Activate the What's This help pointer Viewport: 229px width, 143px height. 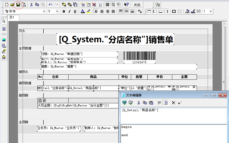click(126, 5)
